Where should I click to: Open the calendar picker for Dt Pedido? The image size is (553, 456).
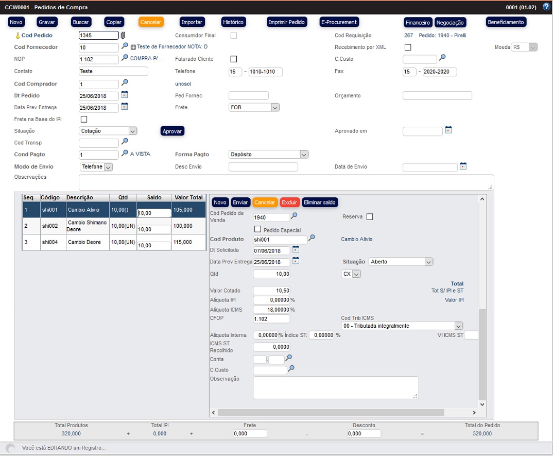point(124,95)
